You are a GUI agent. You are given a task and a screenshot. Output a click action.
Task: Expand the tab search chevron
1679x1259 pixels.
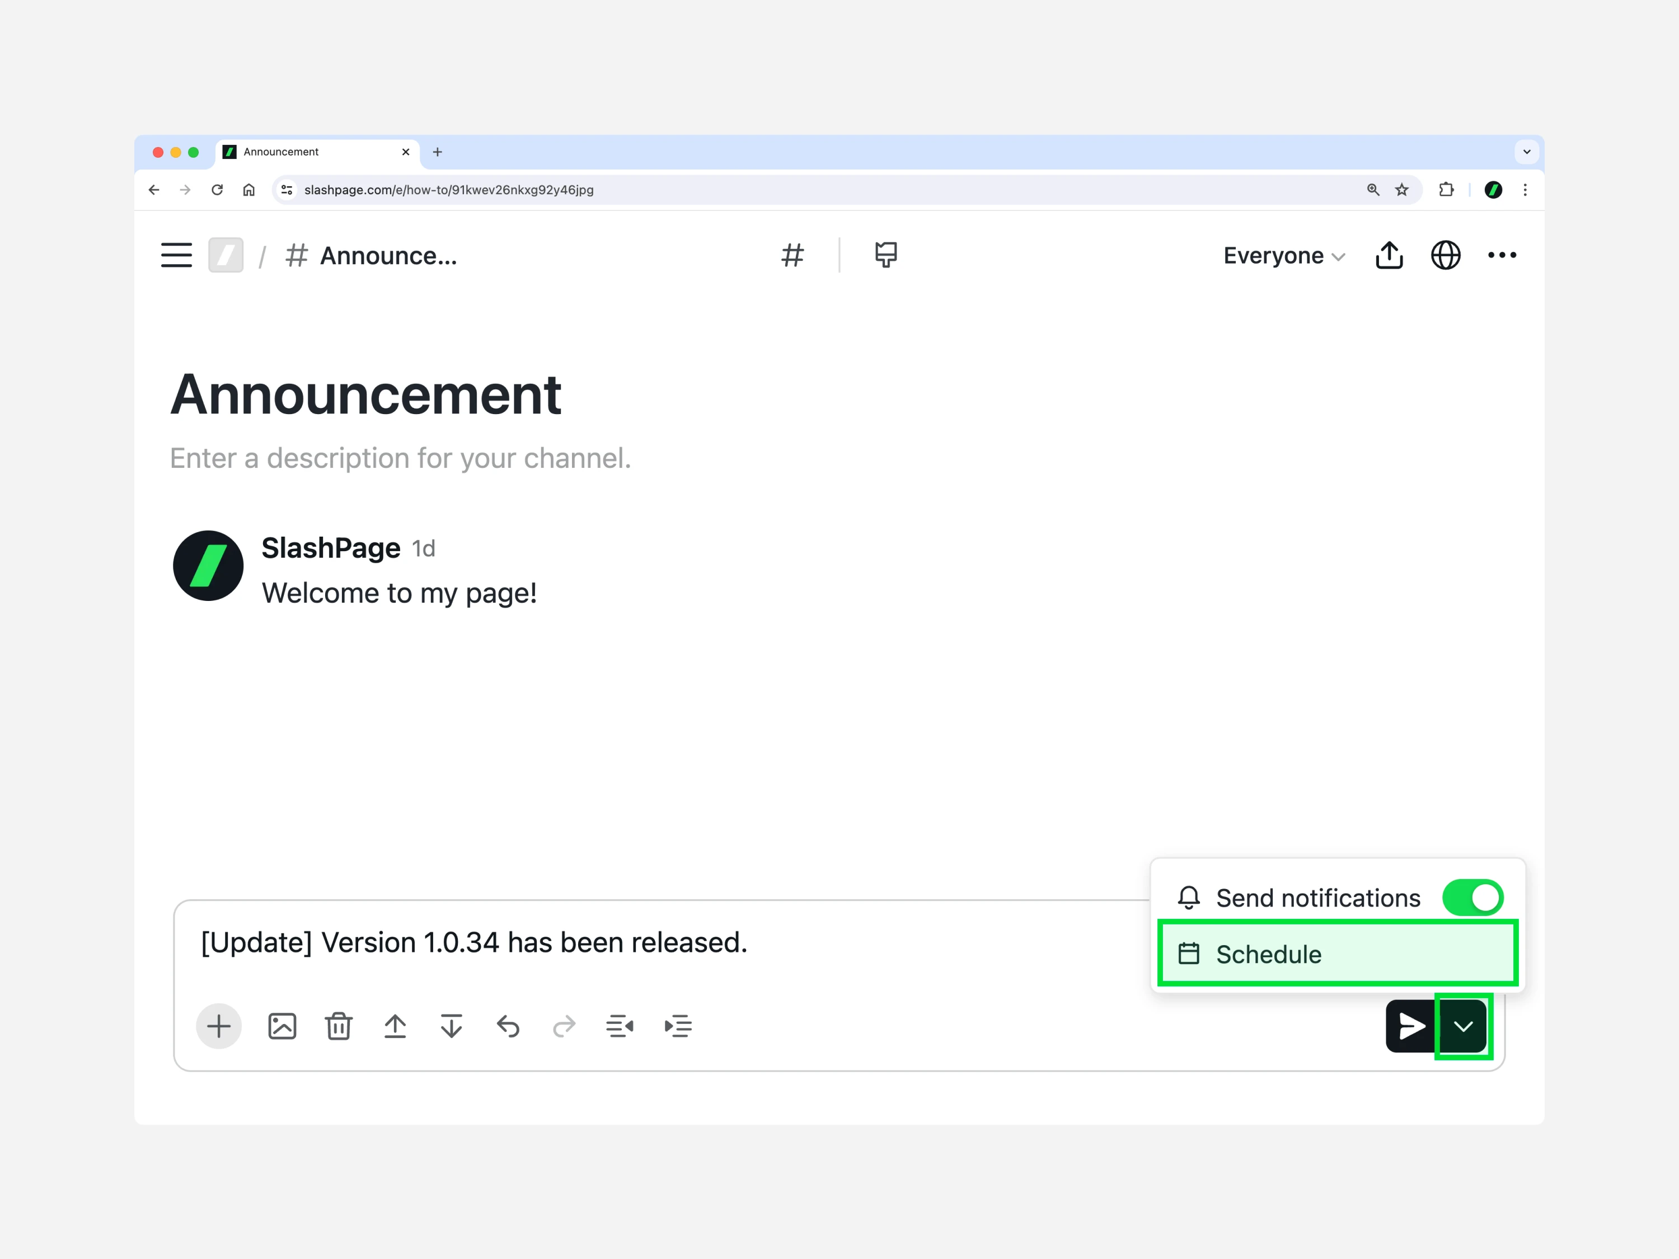1526,152
